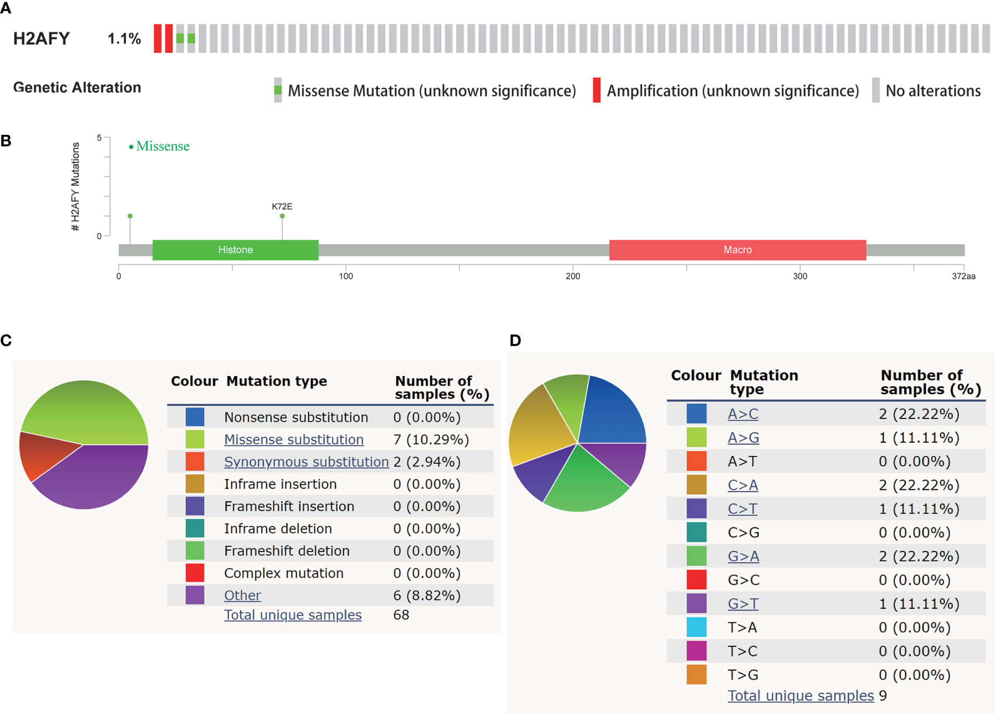The width and height of the screenshot is (995, 714).
Task: Select the Inframe deletion teal swatch
Action: (195, 528)
